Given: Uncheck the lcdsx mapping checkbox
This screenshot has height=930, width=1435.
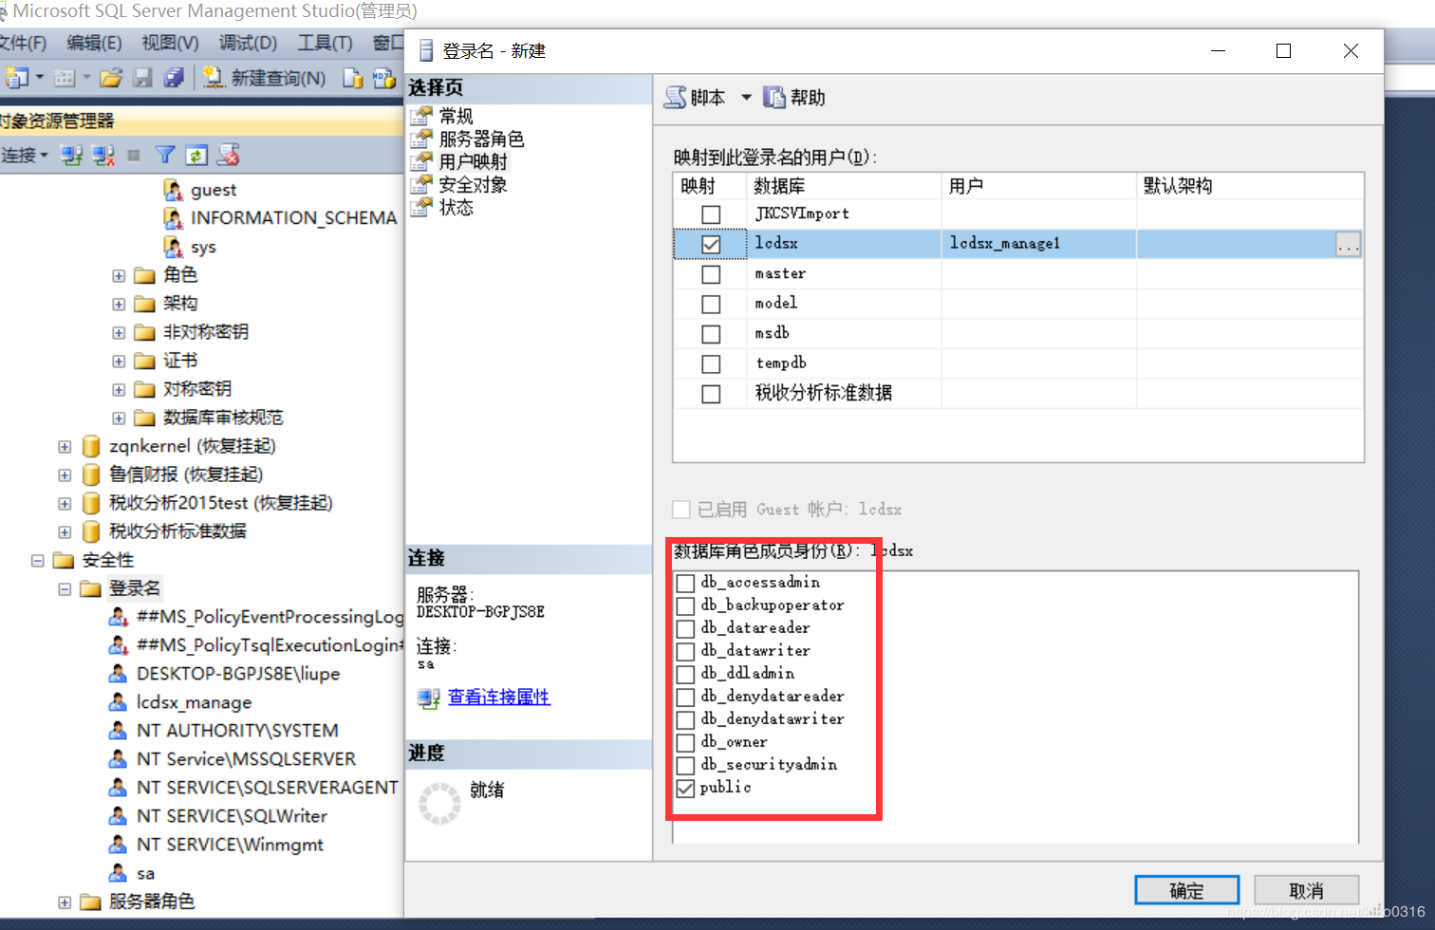Looking at the screenshot, I should pyautogui.click(x=711, y=244).
